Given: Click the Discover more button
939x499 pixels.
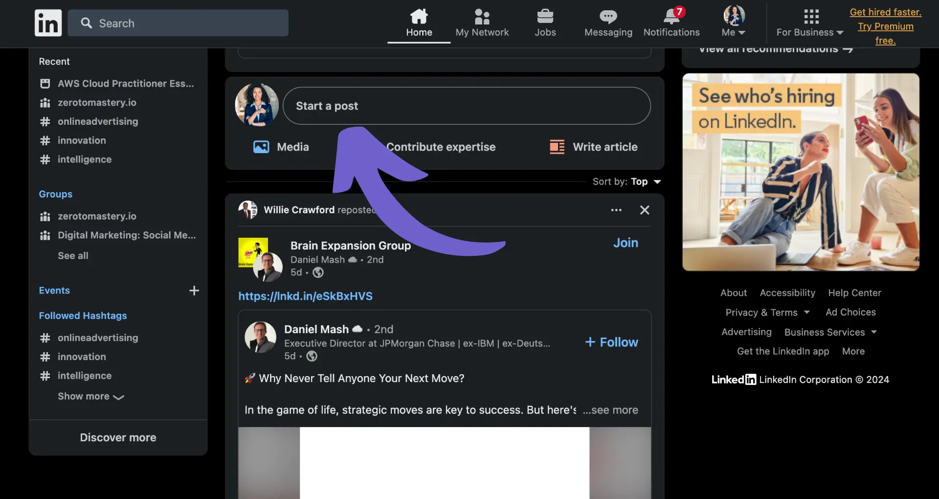Looking at the screenshot, I should point(118,437).
